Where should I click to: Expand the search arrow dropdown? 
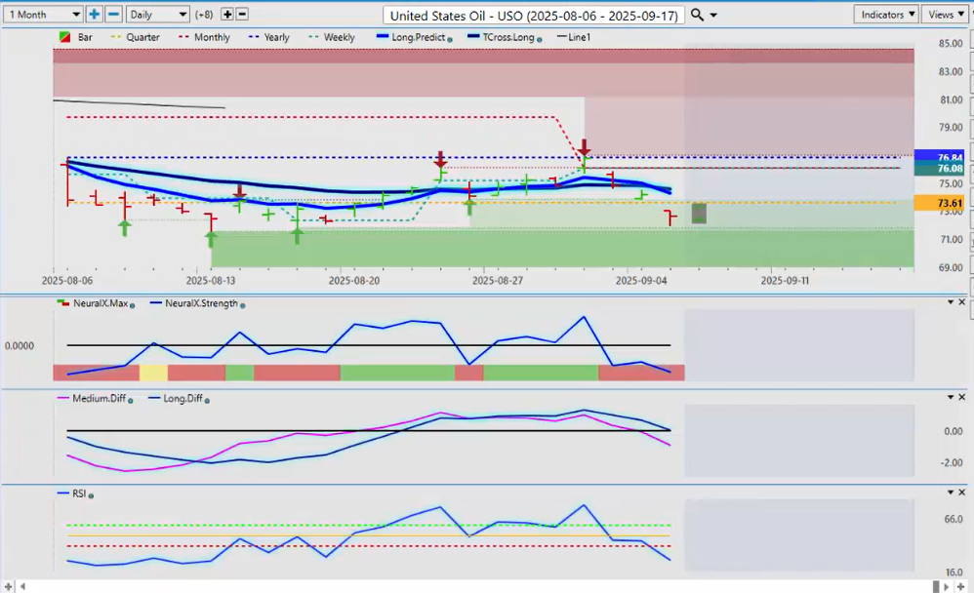click(713, 16)
